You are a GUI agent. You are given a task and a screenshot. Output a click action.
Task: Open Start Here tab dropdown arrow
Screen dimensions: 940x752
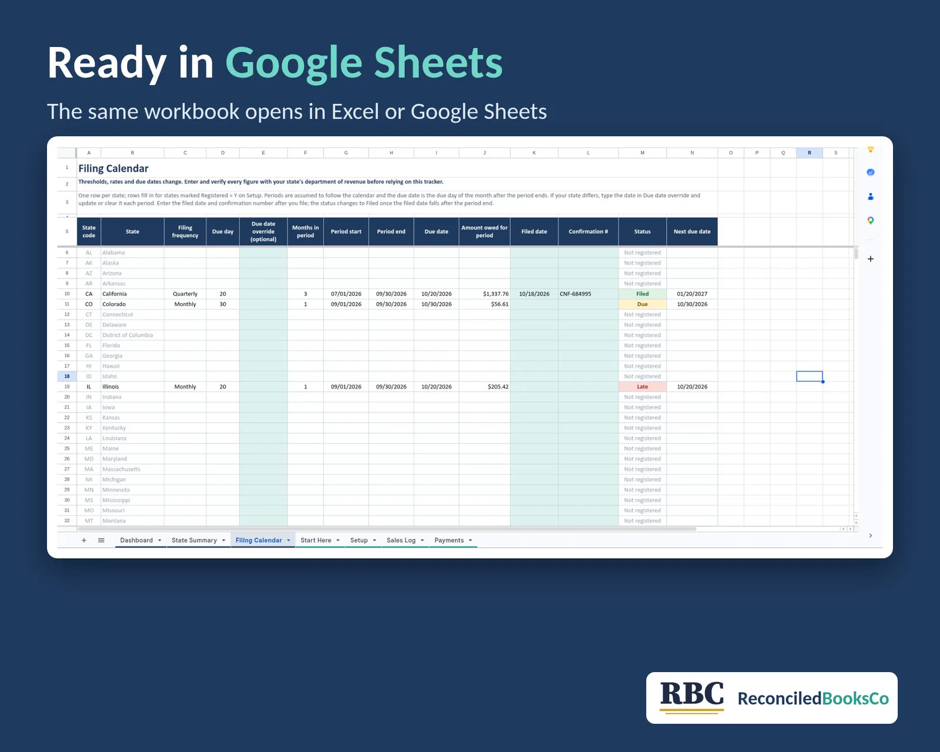tap(338, 540)
